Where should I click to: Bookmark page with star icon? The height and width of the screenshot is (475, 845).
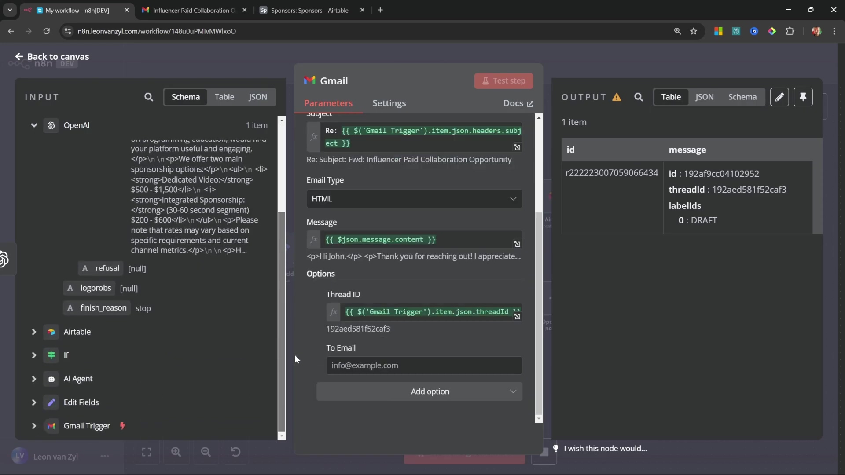694,31
